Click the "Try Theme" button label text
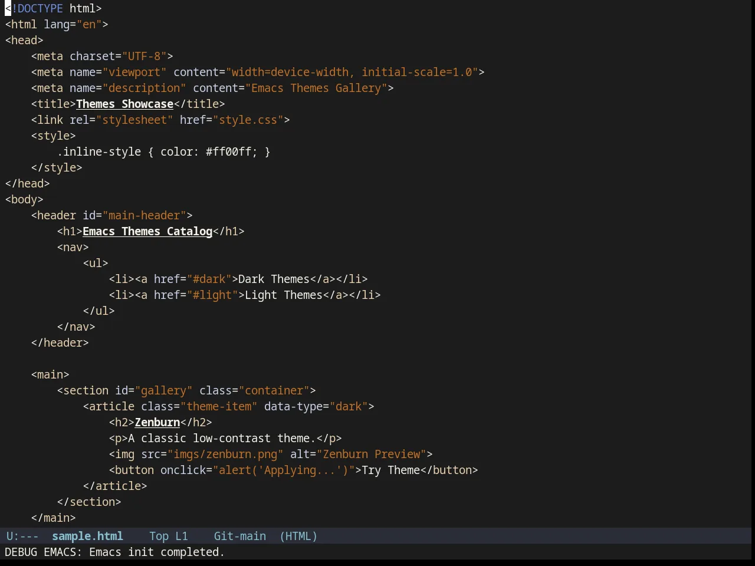 click(x=390, y=470)
